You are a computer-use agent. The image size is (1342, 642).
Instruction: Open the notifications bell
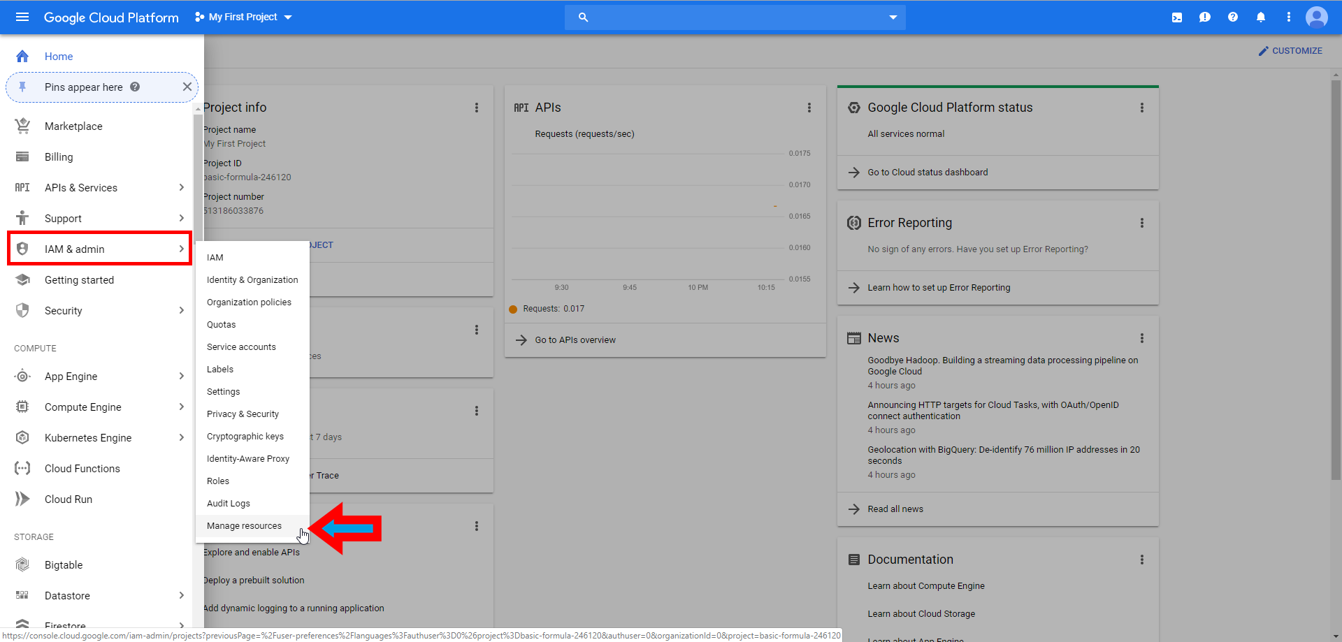point(1261,17)
